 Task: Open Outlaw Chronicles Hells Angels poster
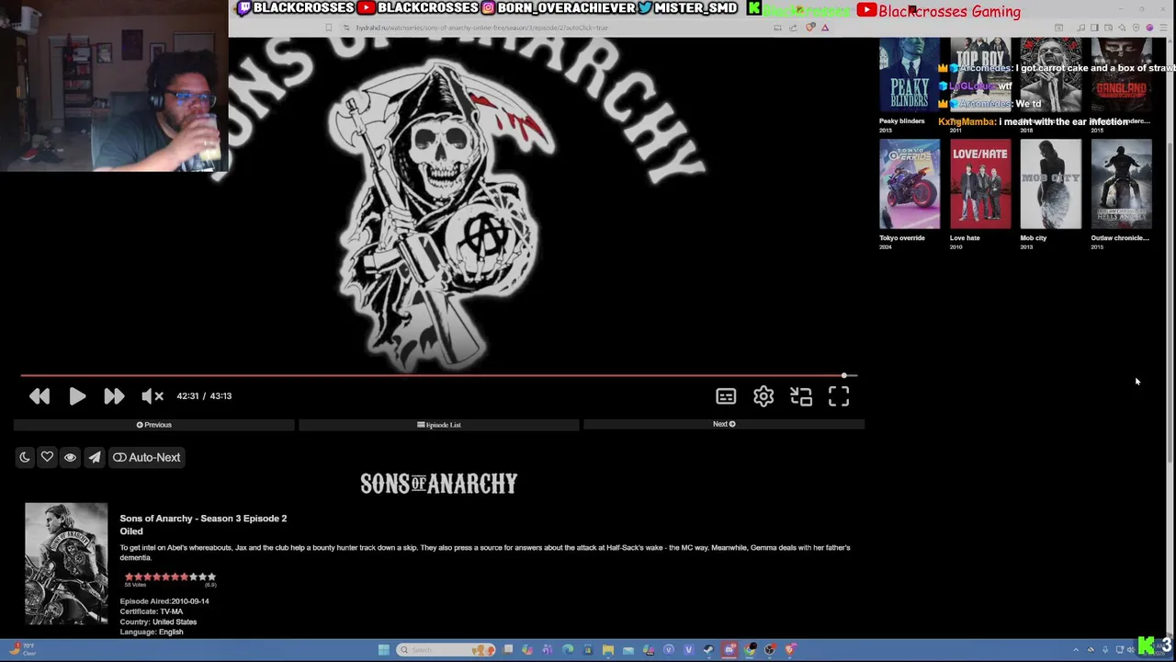[1121, 184]
